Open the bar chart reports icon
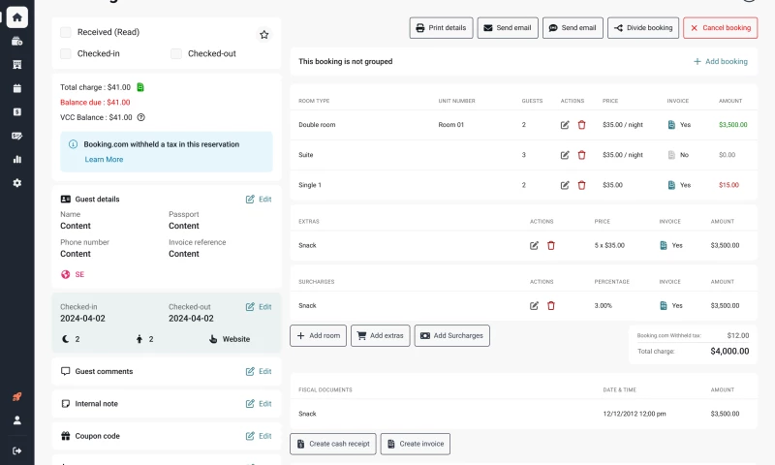The image size is (775, 465). pyautogui.click(x=17, y=159)
